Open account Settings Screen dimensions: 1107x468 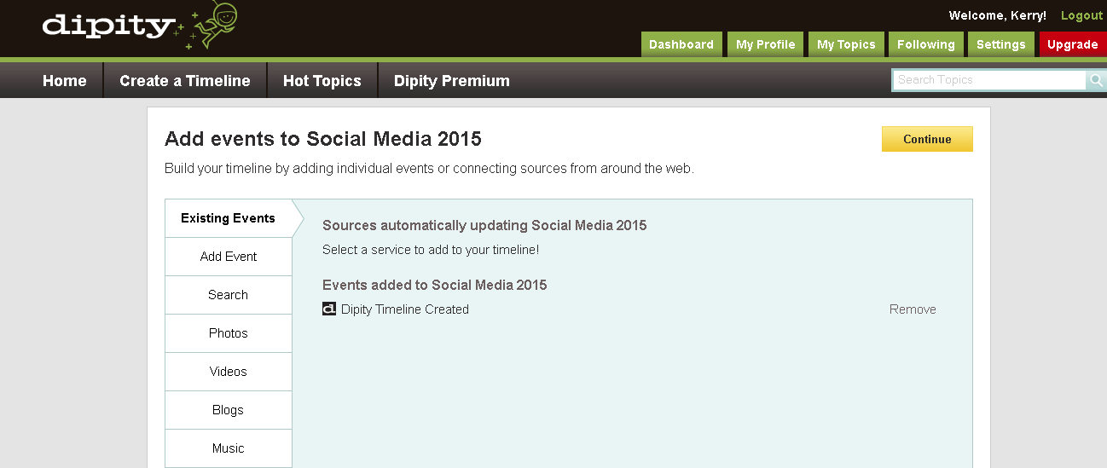point(1000,44)
